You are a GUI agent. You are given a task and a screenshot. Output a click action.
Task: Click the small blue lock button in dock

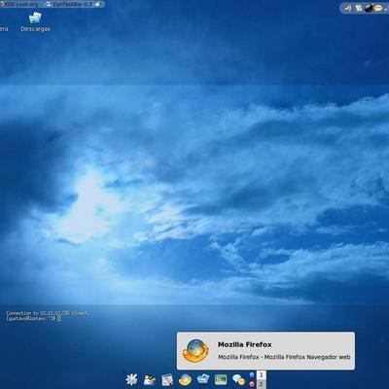(x=252, y=375)
